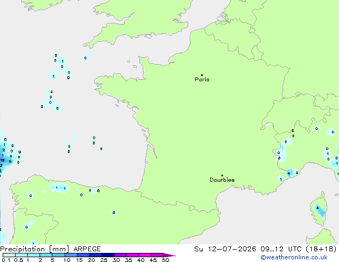Click the 5–10 mm light blue legend swatch
This screenshot has width=339, height=262.
click(x=58, y=255)
